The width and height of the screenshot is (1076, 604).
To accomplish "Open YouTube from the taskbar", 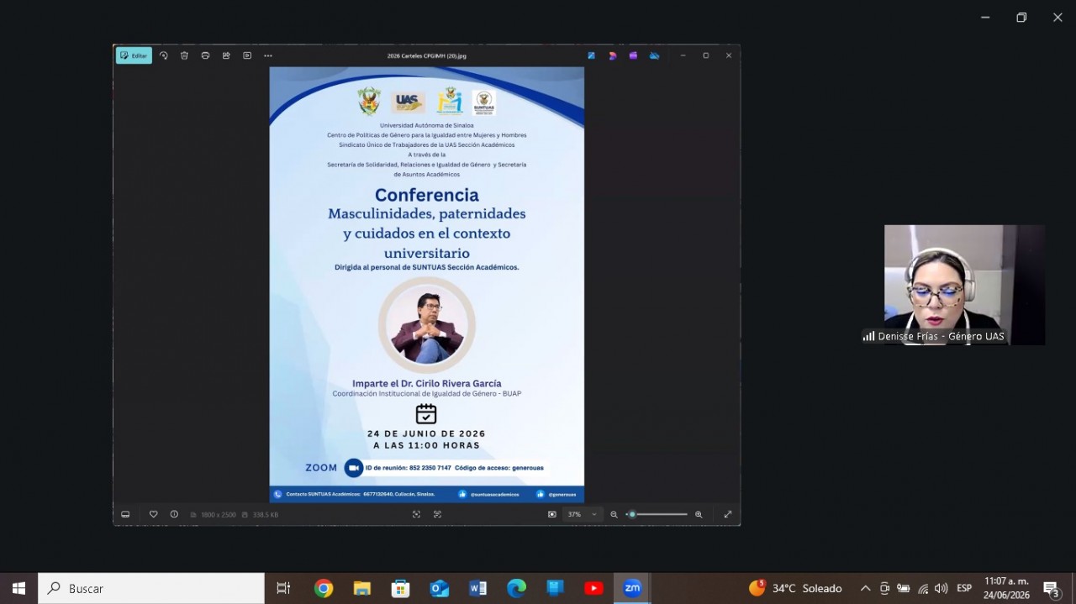I will (x=594, y=588).
